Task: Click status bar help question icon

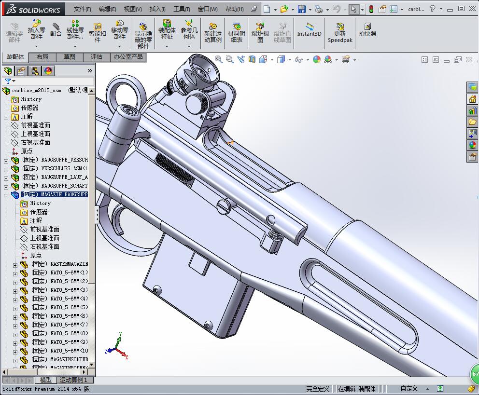Action: (x=440, y=389)
